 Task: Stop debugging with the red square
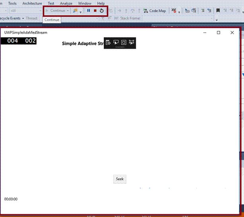(95, 11)
